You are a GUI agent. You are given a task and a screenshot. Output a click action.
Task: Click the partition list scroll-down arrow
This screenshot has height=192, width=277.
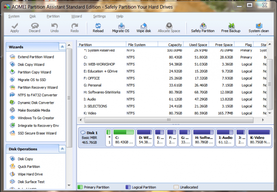coord(270,113)
